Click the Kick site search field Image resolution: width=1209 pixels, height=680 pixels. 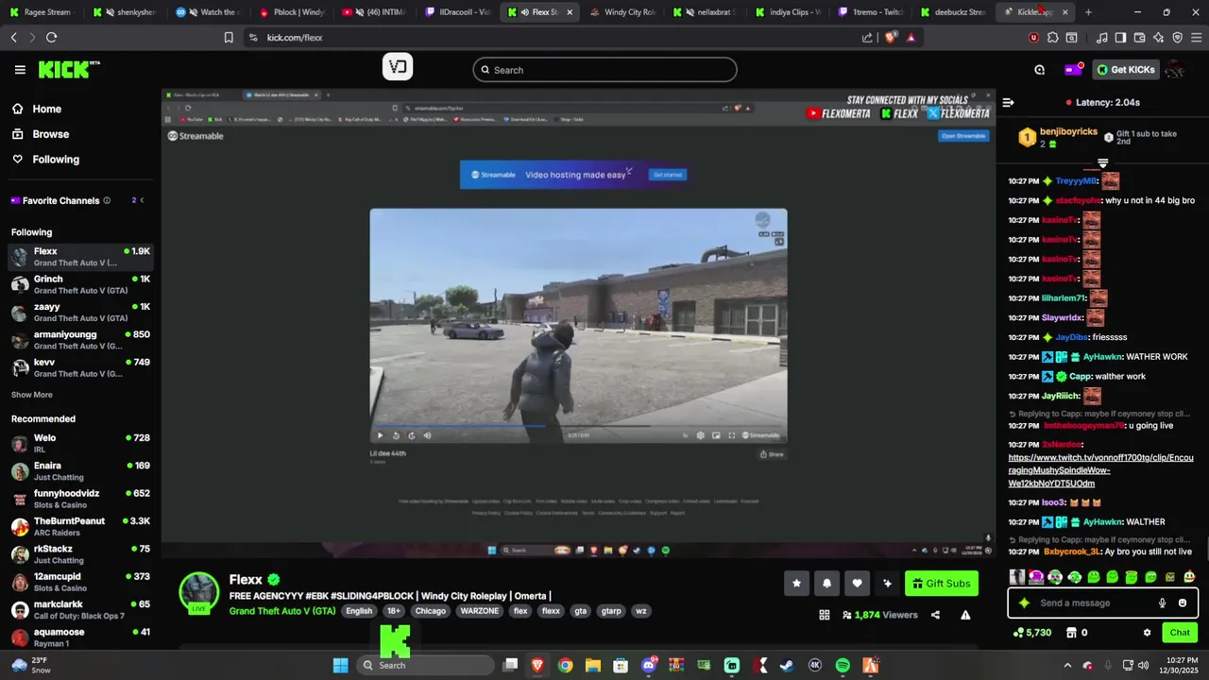coord(604,70)
